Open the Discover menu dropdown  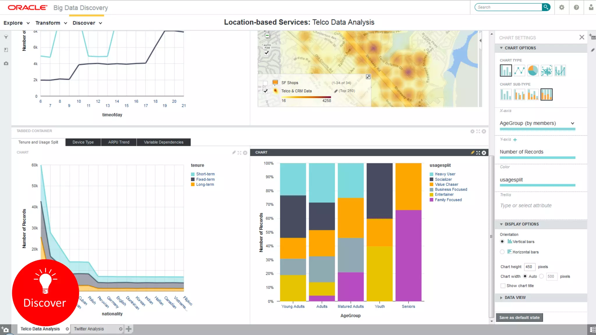87,23
